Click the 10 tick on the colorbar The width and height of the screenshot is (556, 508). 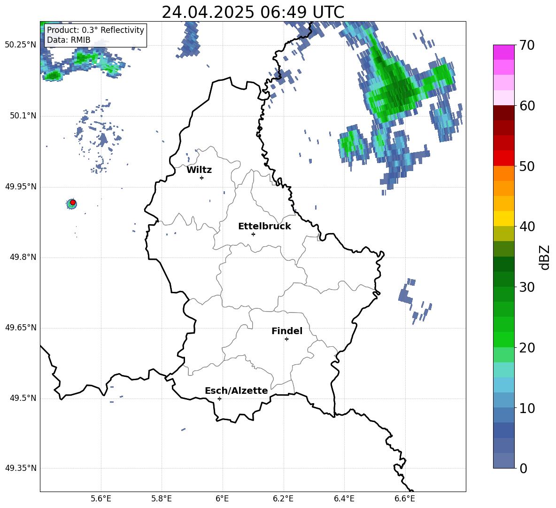(526, 408)
